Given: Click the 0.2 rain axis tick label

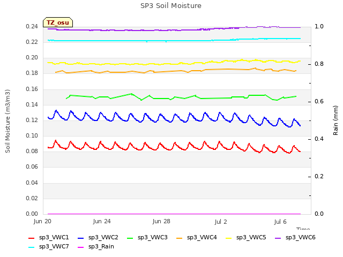Looking at the screenshot, I should [x=319, y=177].
